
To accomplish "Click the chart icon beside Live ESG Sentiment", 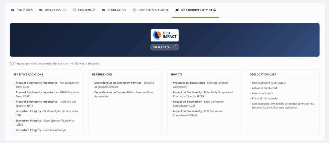I will pyautogui.click(x=135, y=10).
